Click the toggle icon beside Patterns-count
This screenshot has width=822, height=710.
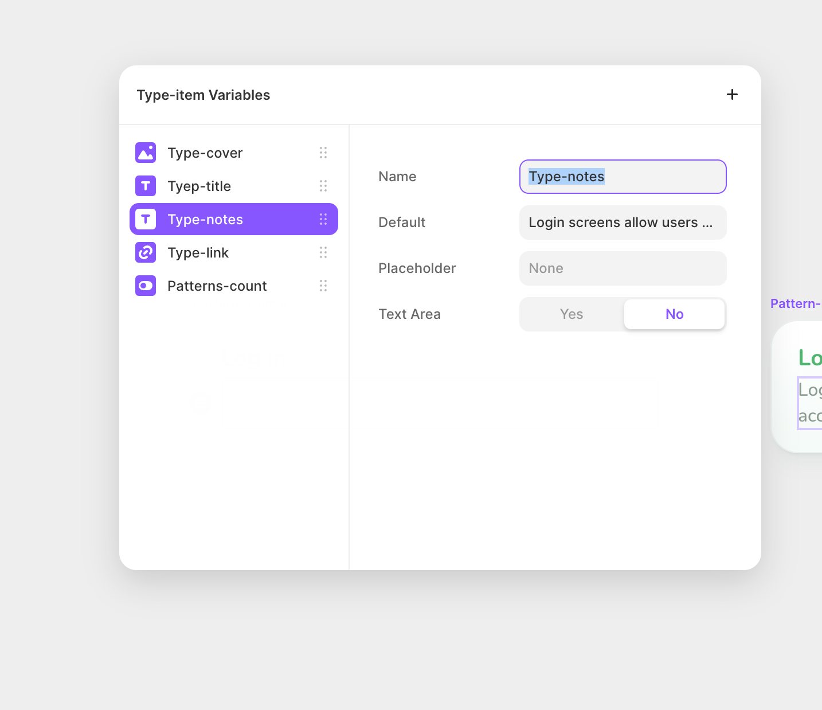click(146, 286)
